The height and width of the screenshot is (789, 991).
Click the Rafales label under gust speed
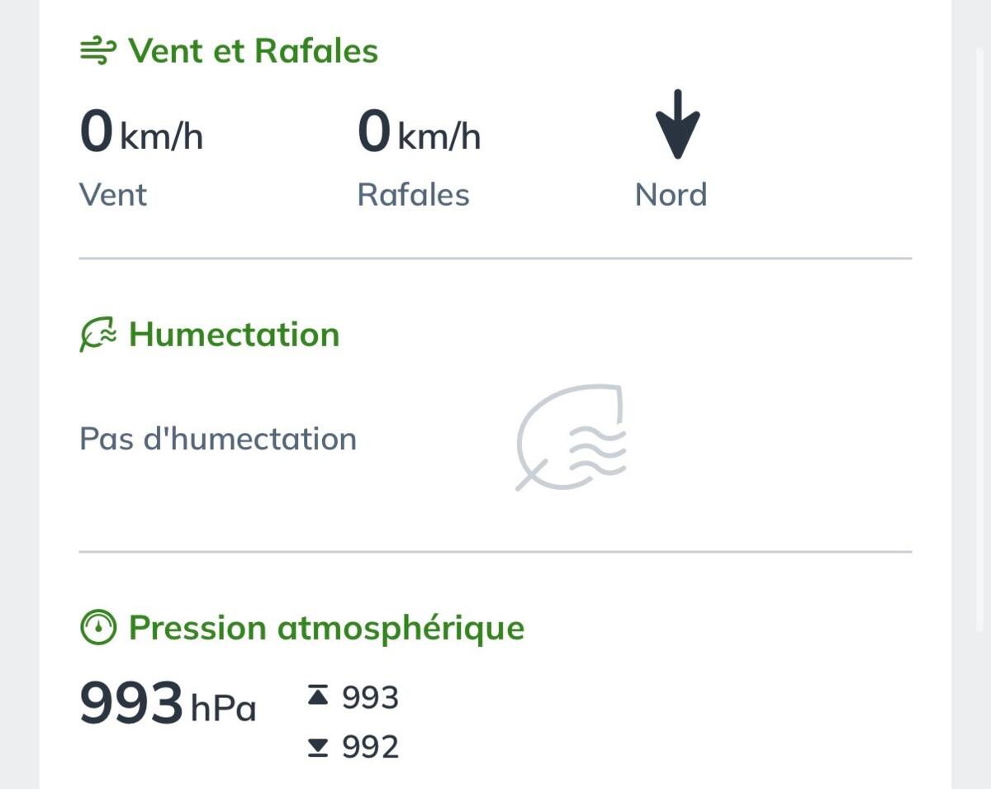pos(413,195)
